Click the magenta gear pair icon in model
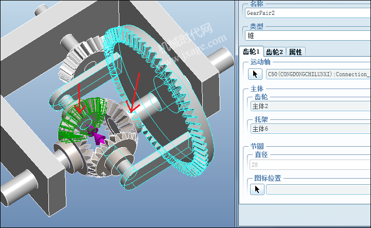371x228 pixels. pyautogui.click(x=95, y=135)
